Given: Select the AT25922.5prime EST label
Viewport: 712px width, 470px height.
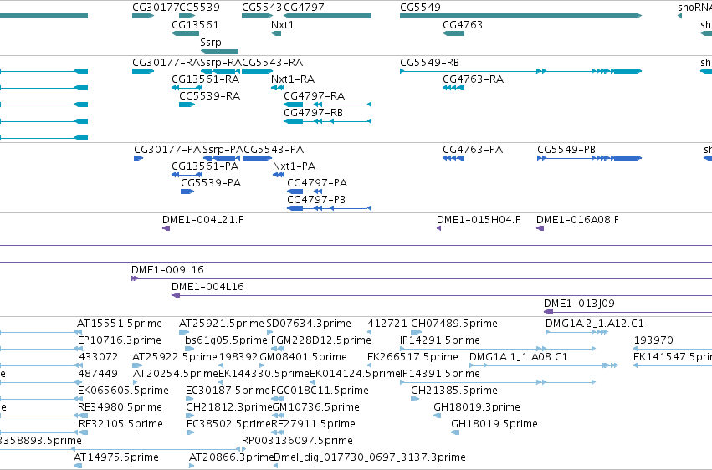Looking at the screenshot, I should pos(175,357).
